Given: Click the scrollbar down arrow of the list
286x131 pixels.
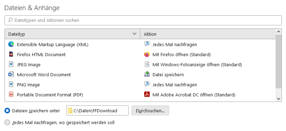Looking at the screenshot, I should pyautogui.click(x=278, y=99).
